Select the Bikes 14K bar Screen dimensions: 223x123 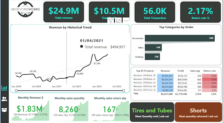tap(153, 47)
